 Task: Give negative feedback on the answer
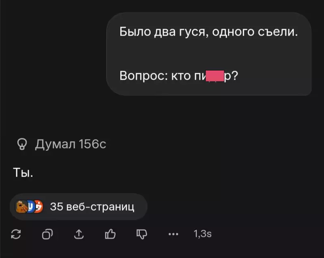pyautogui.click(x=141, y=234)
